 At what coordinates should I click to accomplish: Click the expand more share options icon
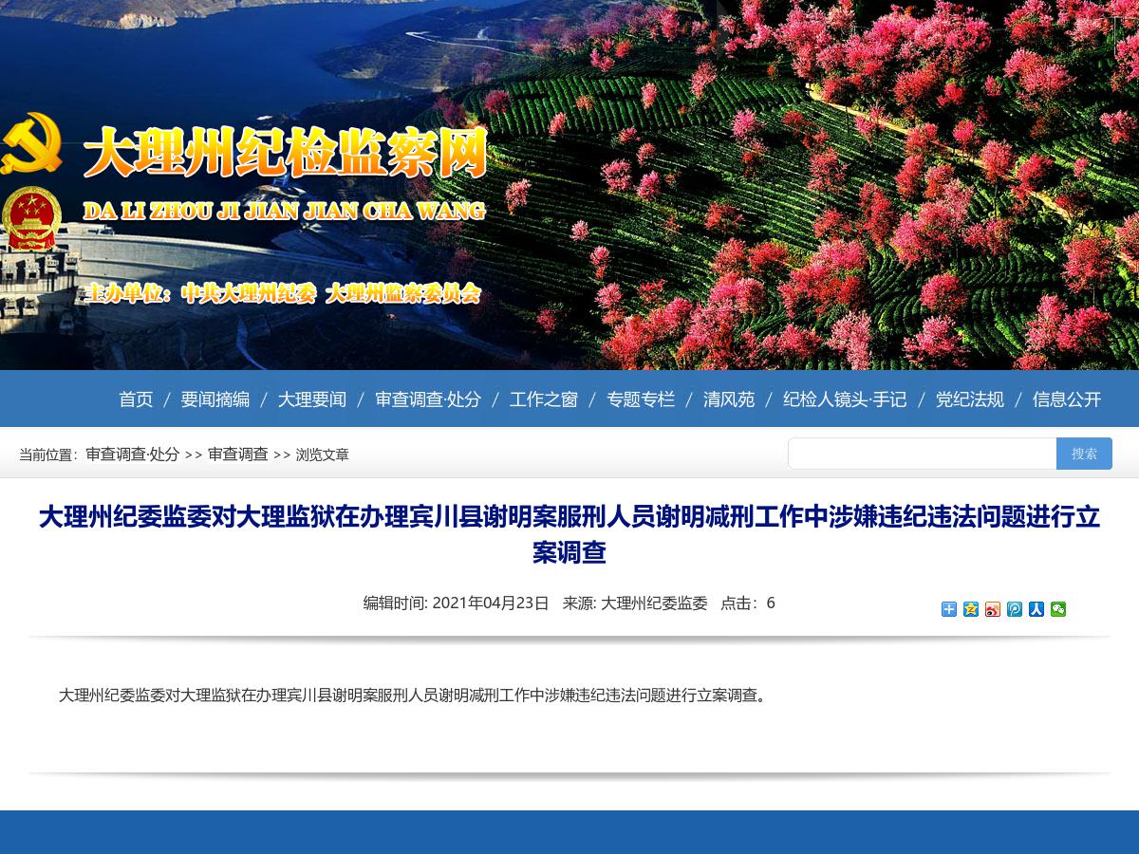point(948,610)
